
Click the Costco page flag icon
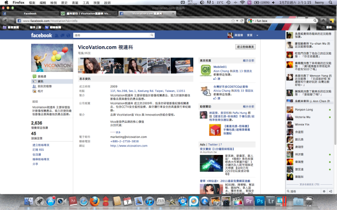206,91
